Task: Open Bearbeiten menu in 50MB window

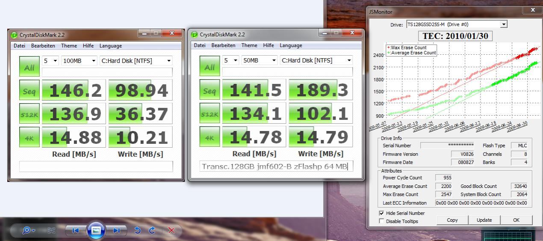Action: (x=223, y=45)
